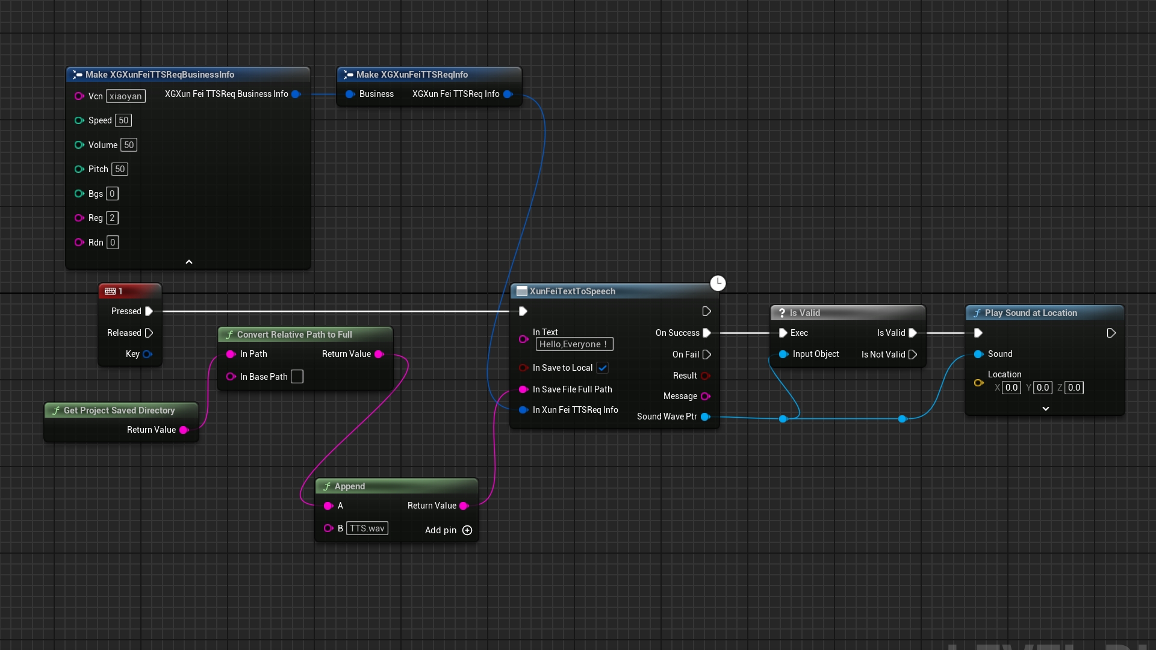Collapse the Make XGXunFeiTTSReqBusinessInfo node pins

point(188,262)
